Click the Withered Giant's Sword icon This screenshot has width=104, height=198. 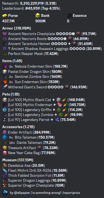(x=4, y=87)
